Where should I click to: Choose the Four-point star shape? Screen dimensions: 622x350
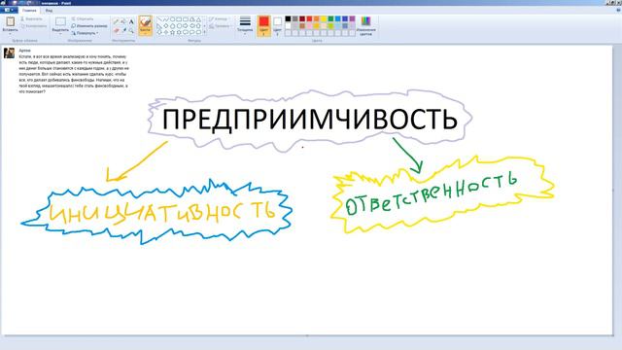[x=166, y=32]
